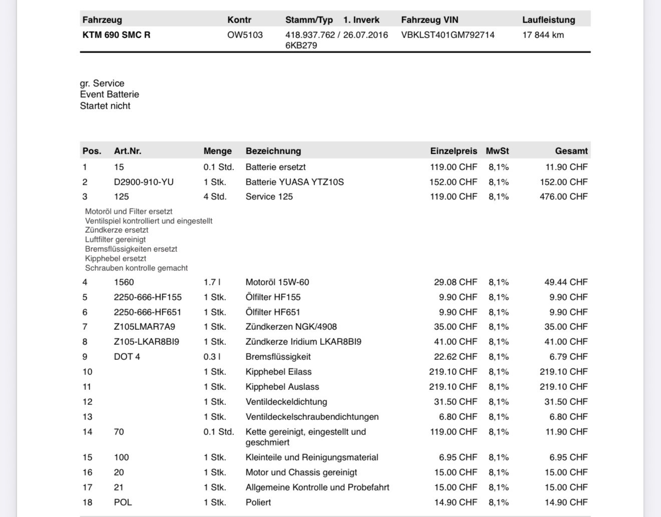Click the Kontr code OW5103

click(x=245, y=35)
